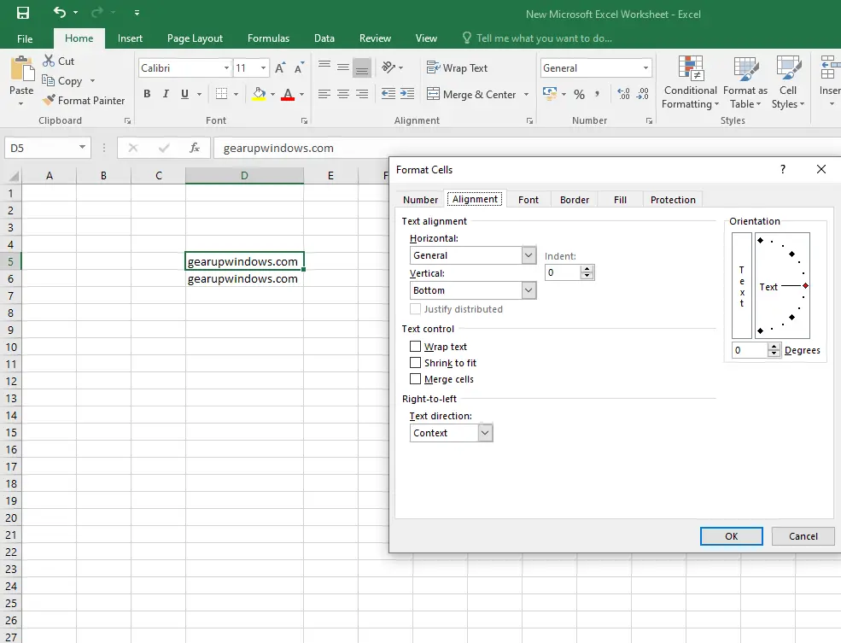Apply top vertical alignment
The height and width of the screenshot is (643, 841).
(x=324, y=67)
